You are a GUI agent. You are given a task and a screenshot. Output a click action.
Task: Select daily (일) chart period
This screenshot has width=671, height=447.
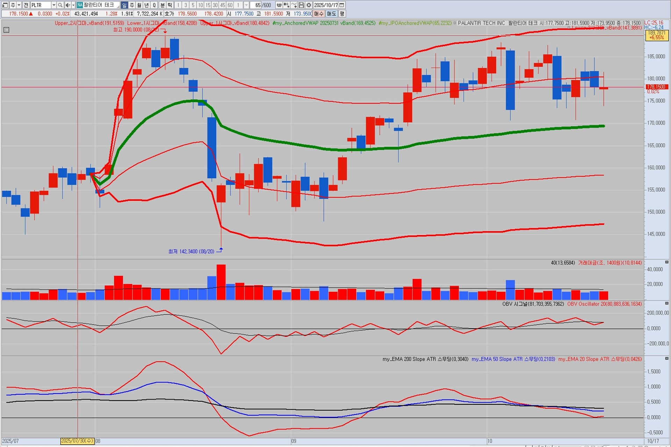click(x=124, y=5)
